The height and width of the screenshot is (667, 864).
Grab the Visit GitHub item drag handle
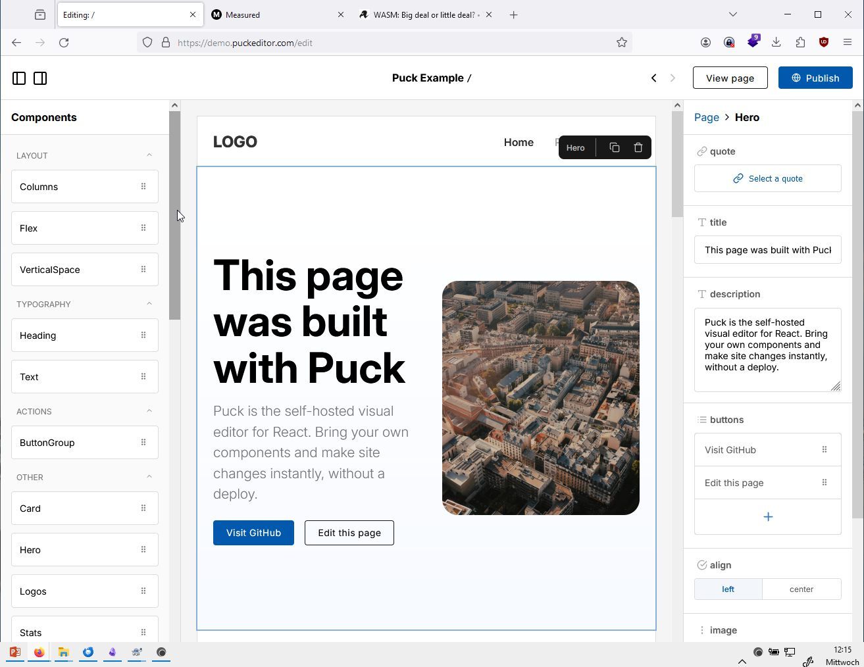[825, 449]
